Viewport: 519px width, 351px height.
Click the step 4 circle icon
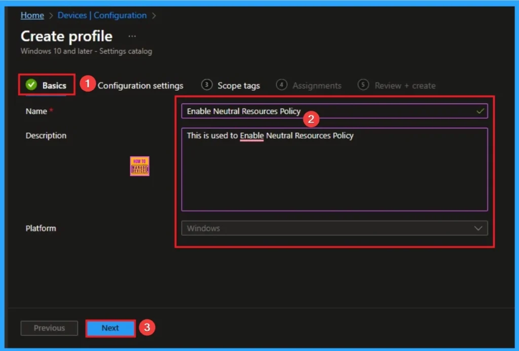click(282, 85)
